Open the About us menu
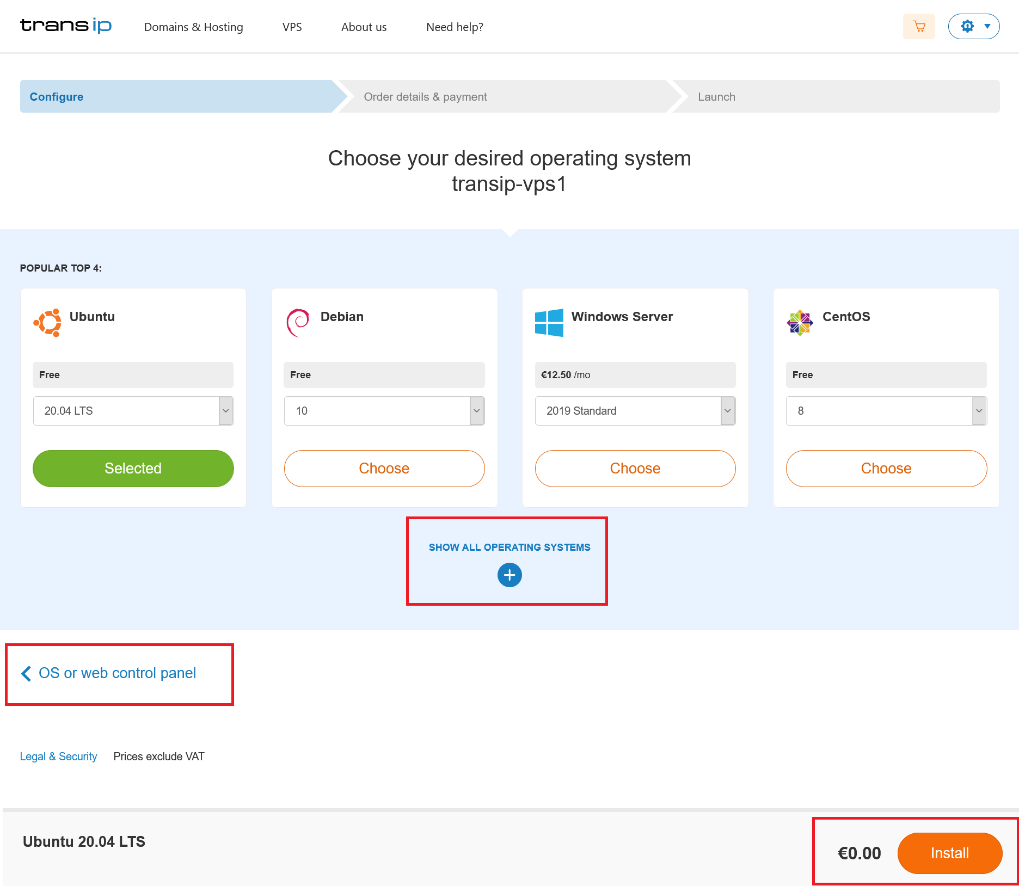The width and height of the screenshot is (1019, 886). pos(364,27)
